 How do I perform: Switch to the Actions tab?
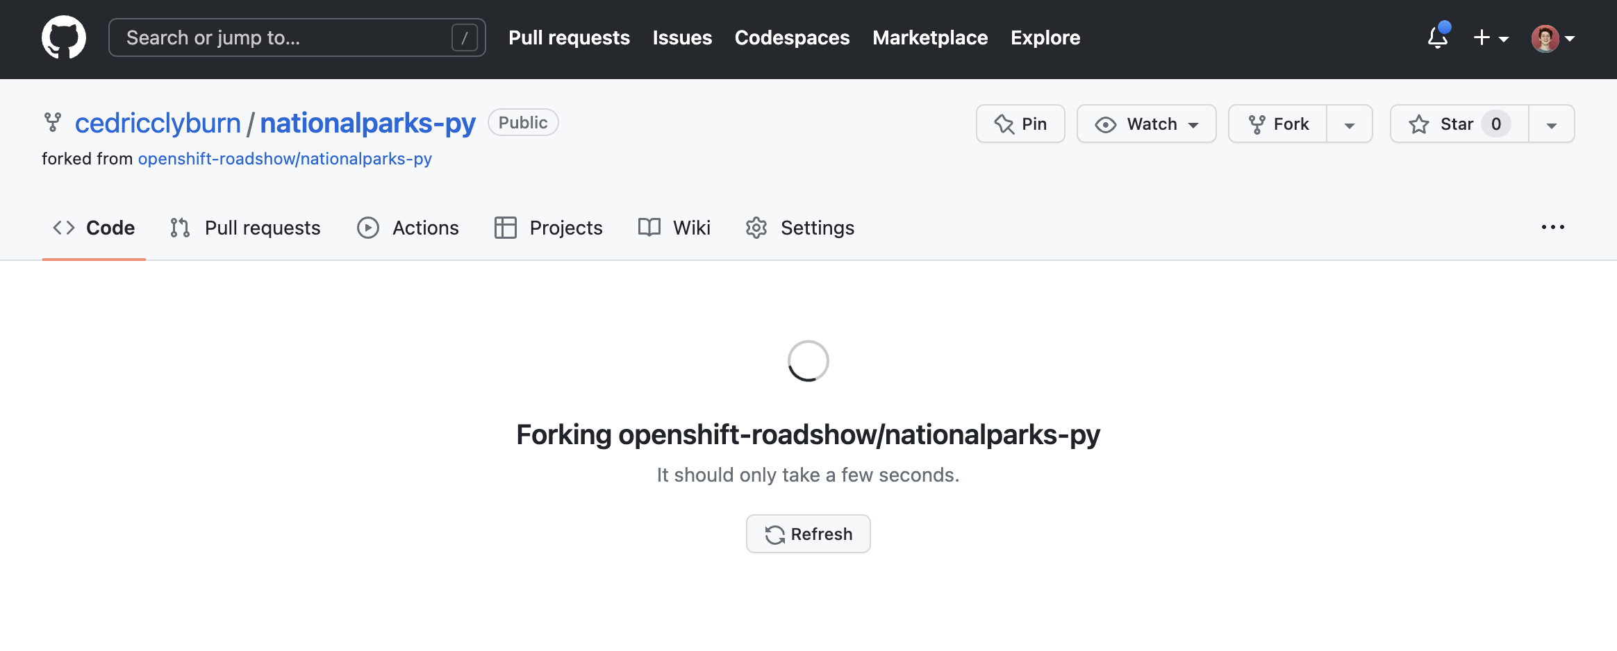pos(408,228)
